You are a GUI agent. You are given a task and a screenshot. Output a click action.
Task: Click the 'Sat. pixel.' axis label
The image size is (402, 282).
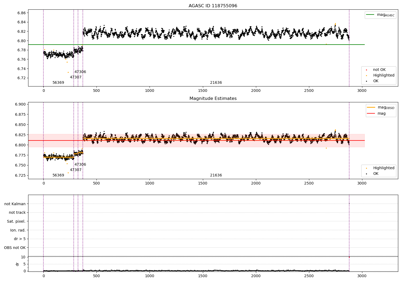[16, 221]
